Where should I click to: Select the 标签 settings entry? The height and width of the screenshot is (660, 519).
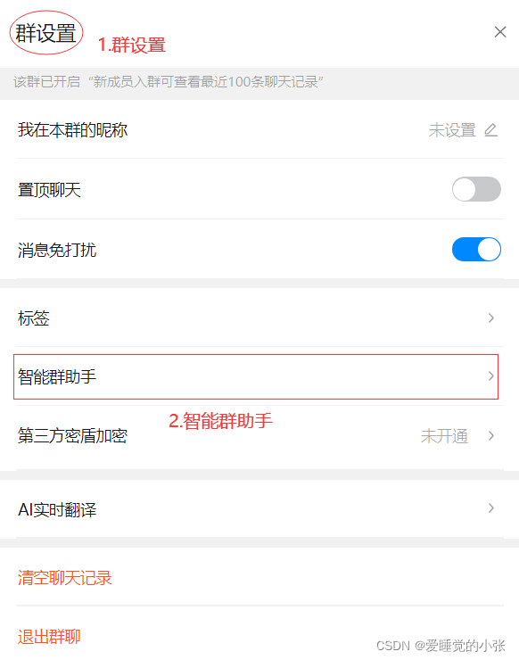point(259,318)
